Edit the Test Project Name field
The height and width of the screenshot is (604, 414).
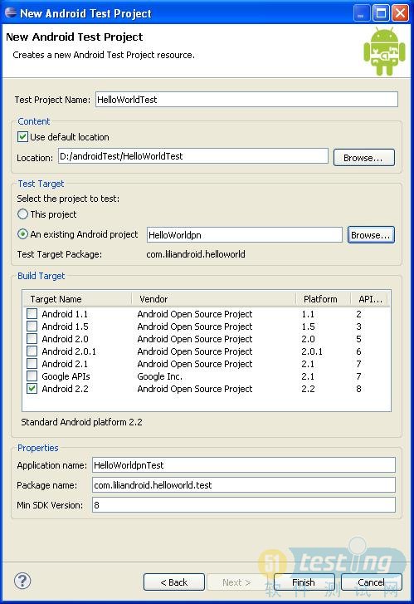click(246, 100)
